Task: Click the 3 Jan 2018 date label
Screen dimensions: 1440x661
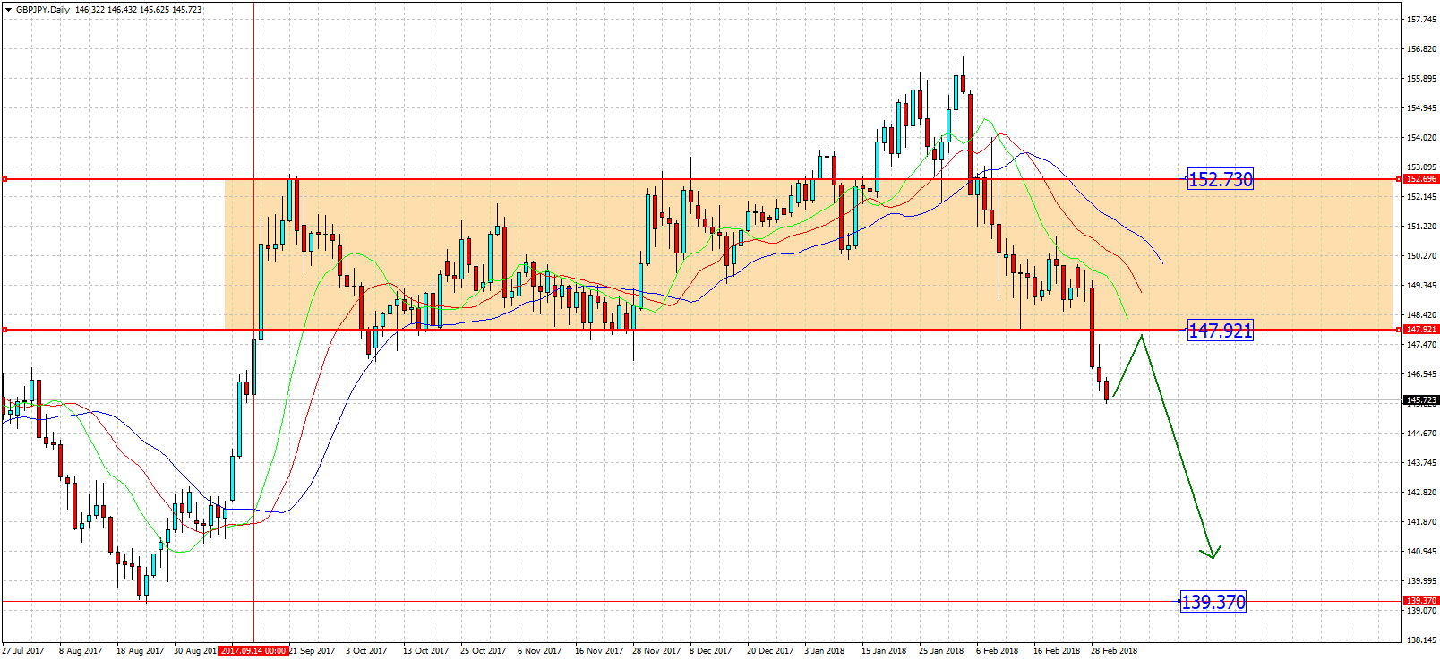Action: pos(824,651)
